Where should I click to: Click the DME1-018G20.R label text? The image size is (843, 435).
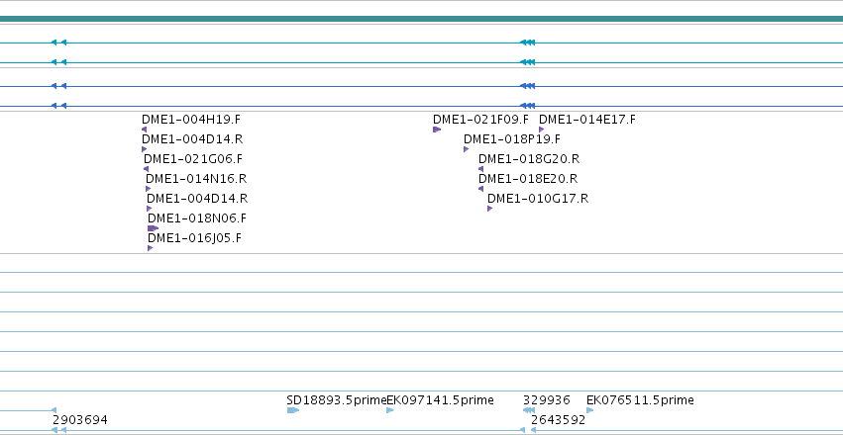(529, 159)
